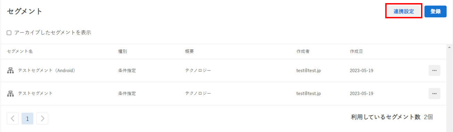Go to previous page with left chevron

coord(13,119)
